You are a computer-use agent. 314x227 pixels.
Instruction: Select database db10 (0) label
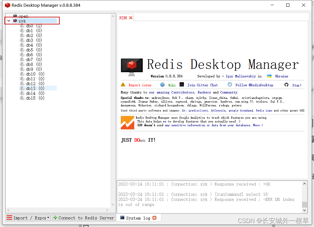[35, 74]
